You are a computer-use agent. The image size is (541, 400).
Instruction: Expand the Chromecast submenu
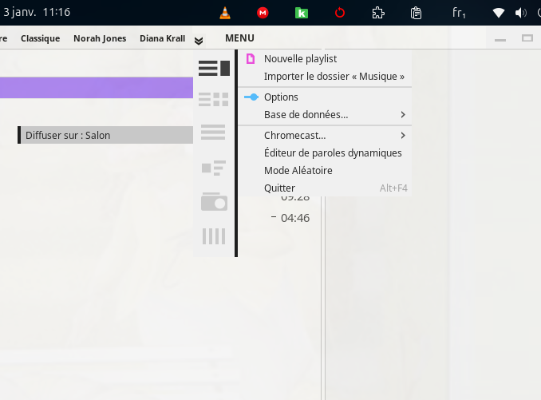[x=294, y=136]
